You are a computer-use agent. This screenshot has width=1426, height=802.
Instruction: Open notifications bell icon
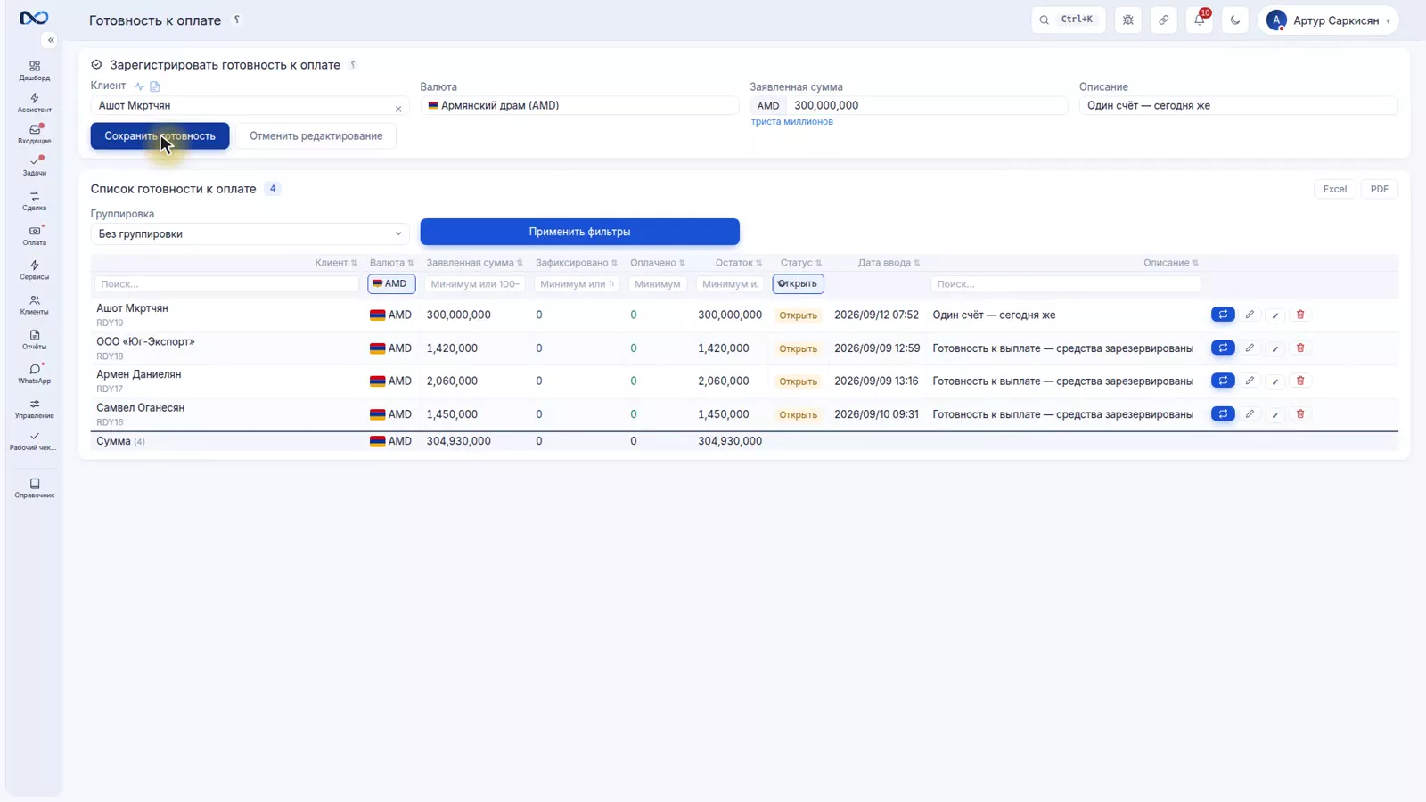(x=1199, y=20)
